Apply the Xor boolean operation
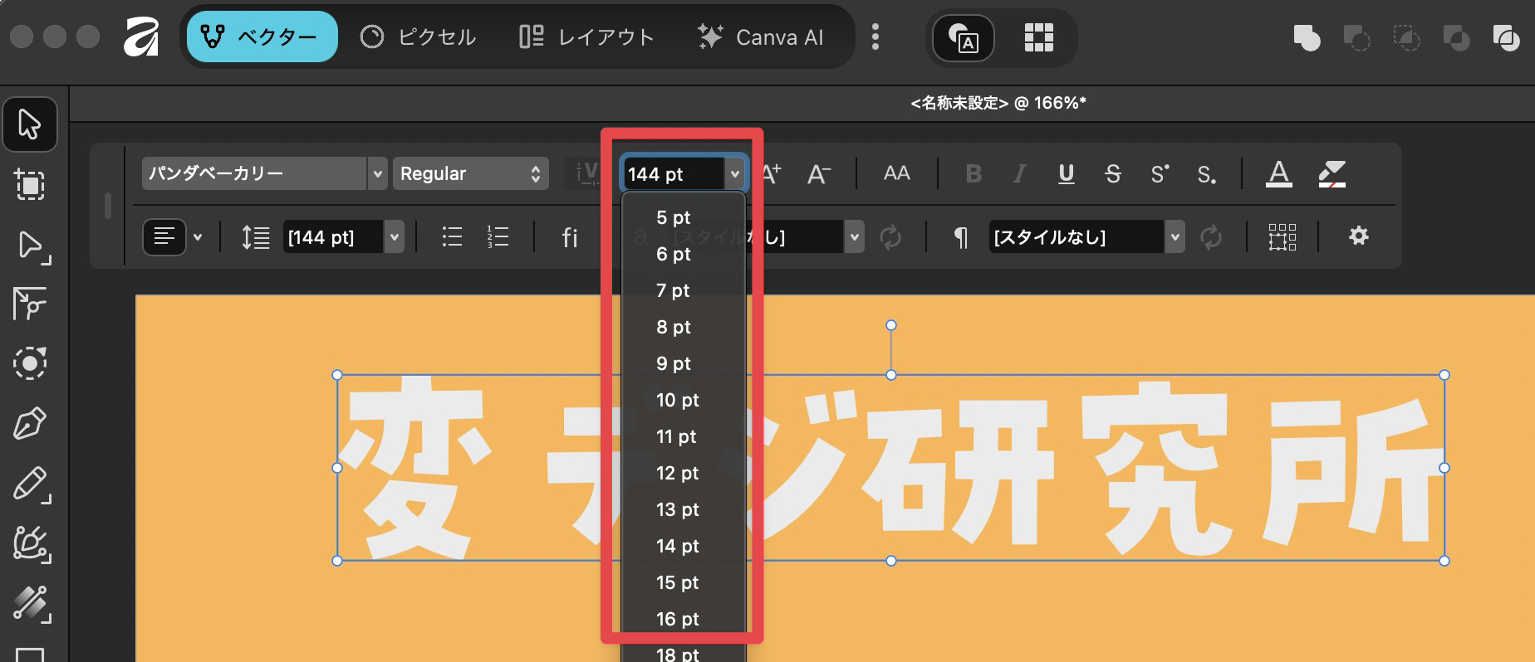The height and width of the screenshot is (662, 1535). tap(1456, 37)
